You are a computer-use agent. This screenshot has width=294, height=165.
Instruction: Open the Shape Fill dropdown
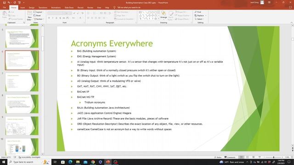pyautogui.click(x=181, y=12)
